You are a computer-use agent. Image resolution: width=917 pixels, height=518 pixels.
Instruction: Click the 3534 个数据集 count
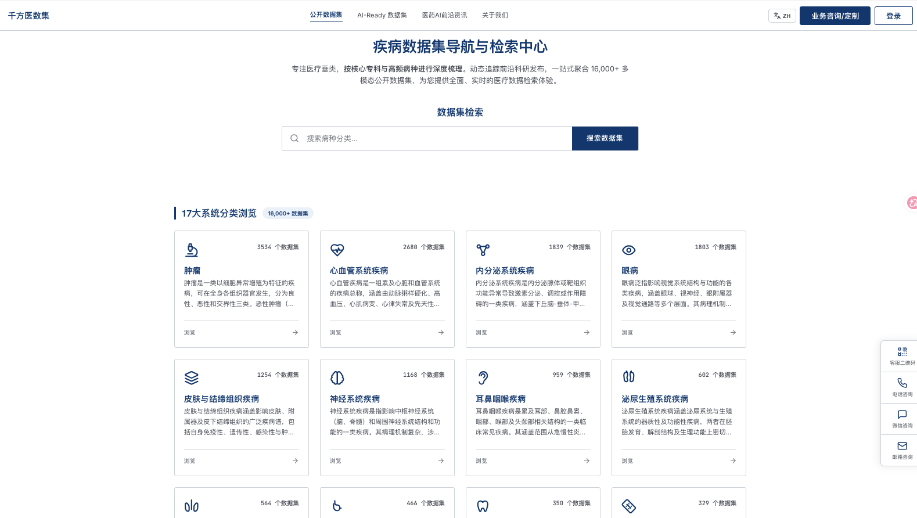coord(278,247)
